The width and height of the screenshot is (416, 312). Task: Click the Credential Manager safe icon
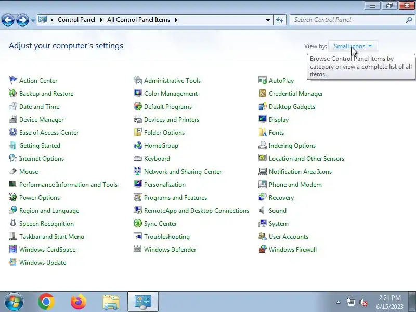(263, 93)
